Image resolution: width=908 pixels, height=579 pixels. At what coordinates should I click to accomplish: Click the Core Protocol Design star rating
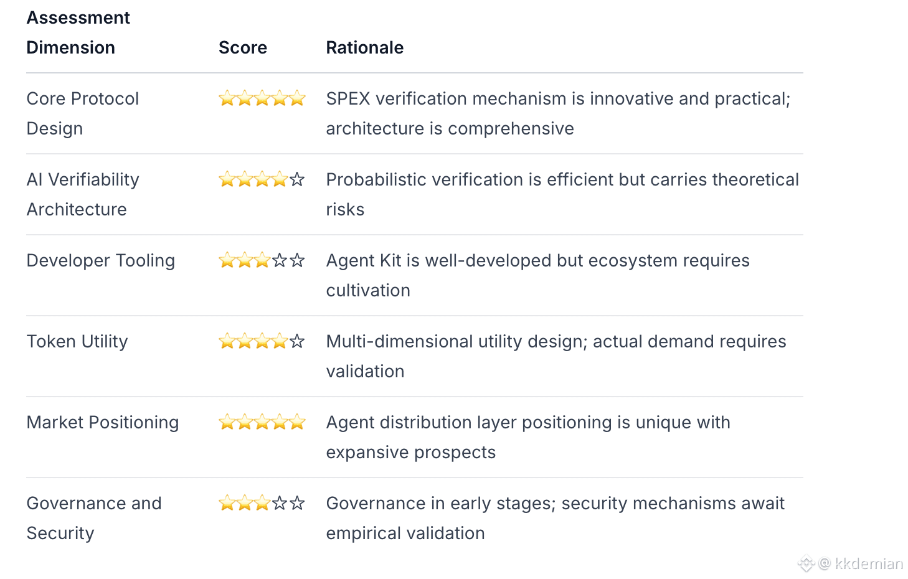[x=262, y=98]
